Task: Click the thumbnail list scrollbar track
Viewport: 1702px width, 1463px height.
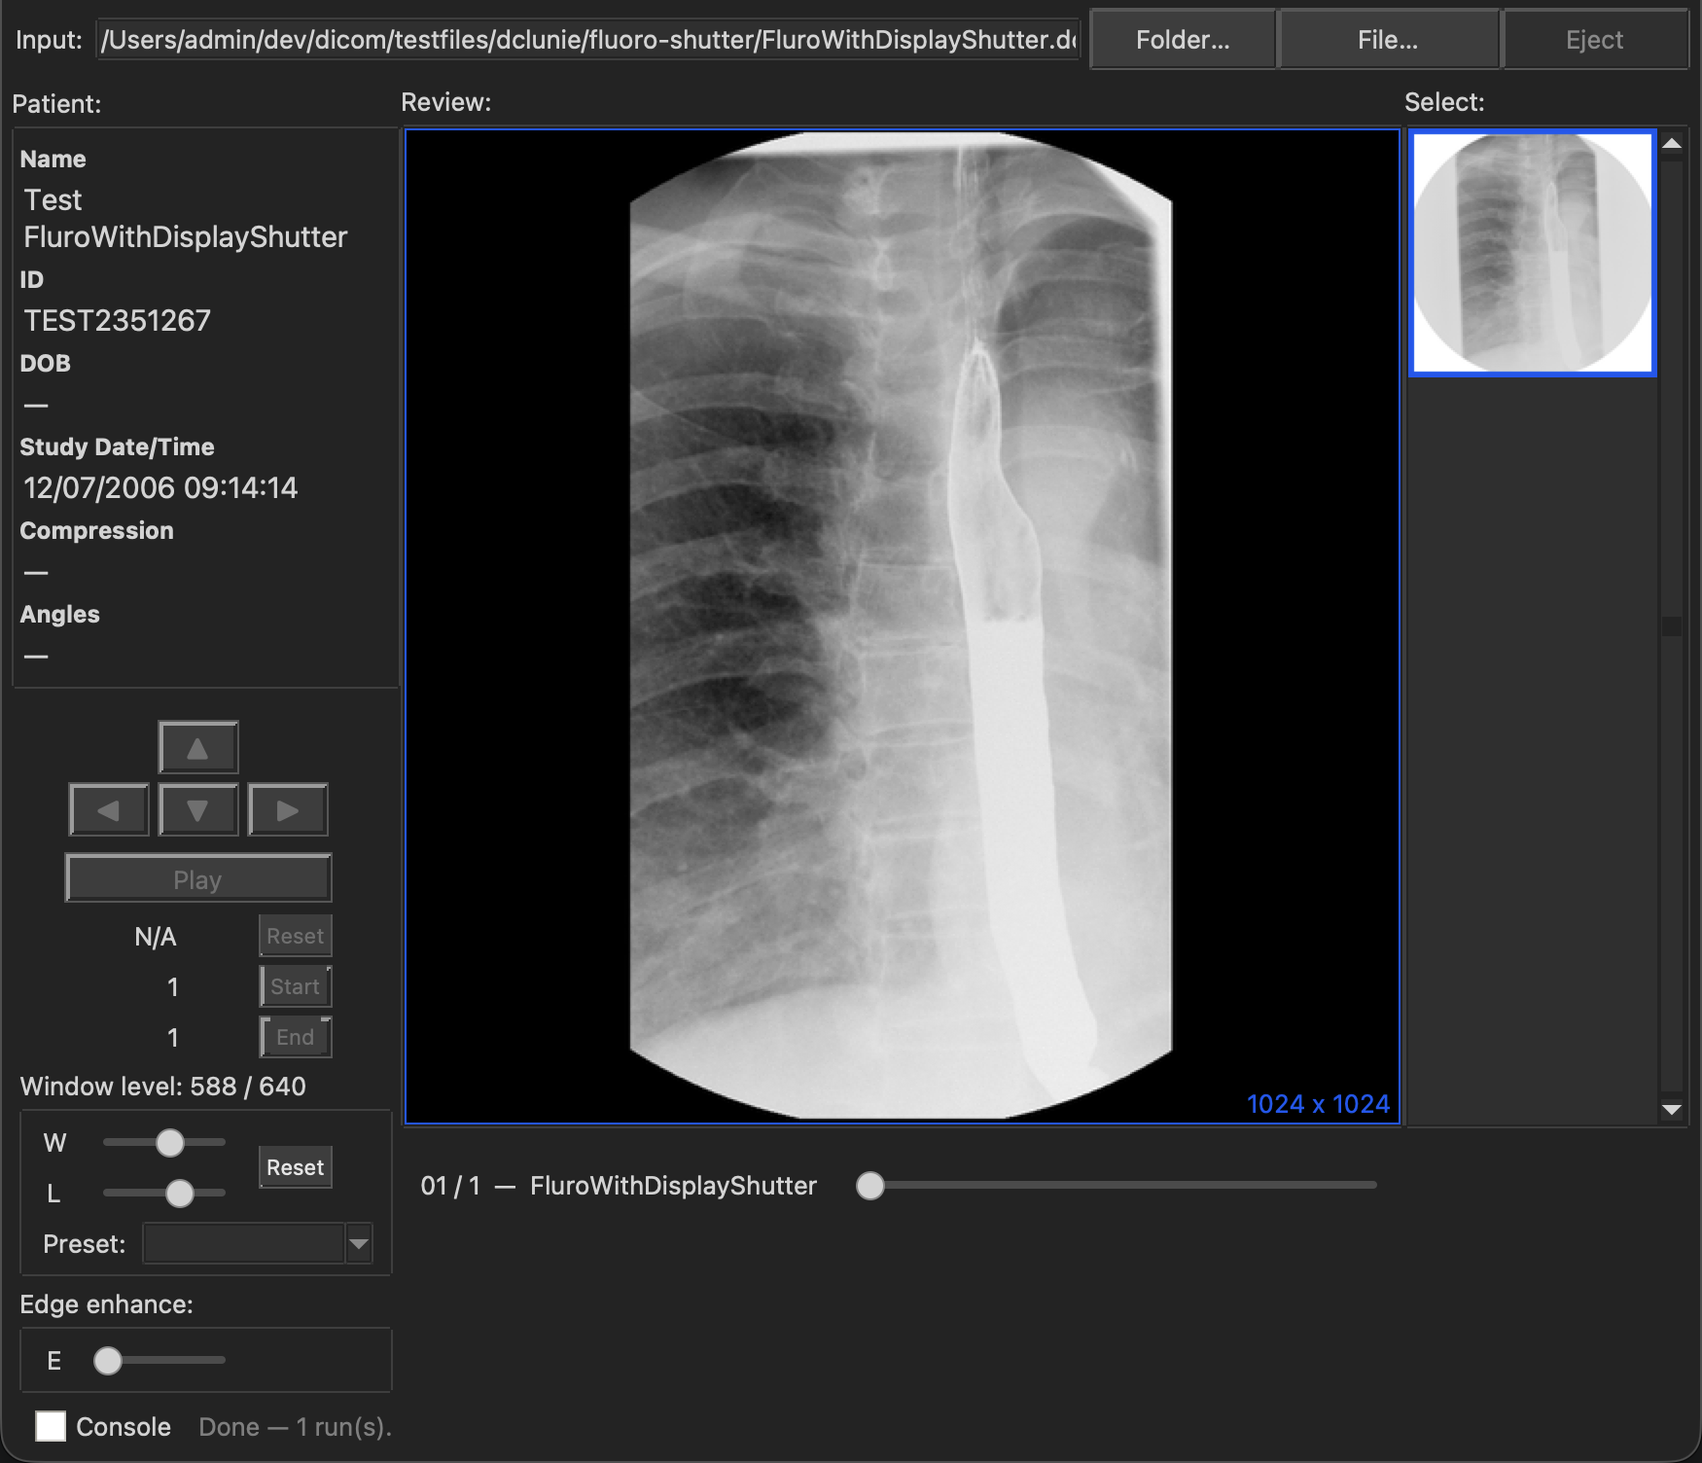Action: [x=1672, y=624]
